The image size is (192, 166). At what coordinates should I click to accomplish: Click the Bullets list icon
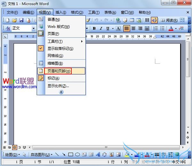coord(162,29)
